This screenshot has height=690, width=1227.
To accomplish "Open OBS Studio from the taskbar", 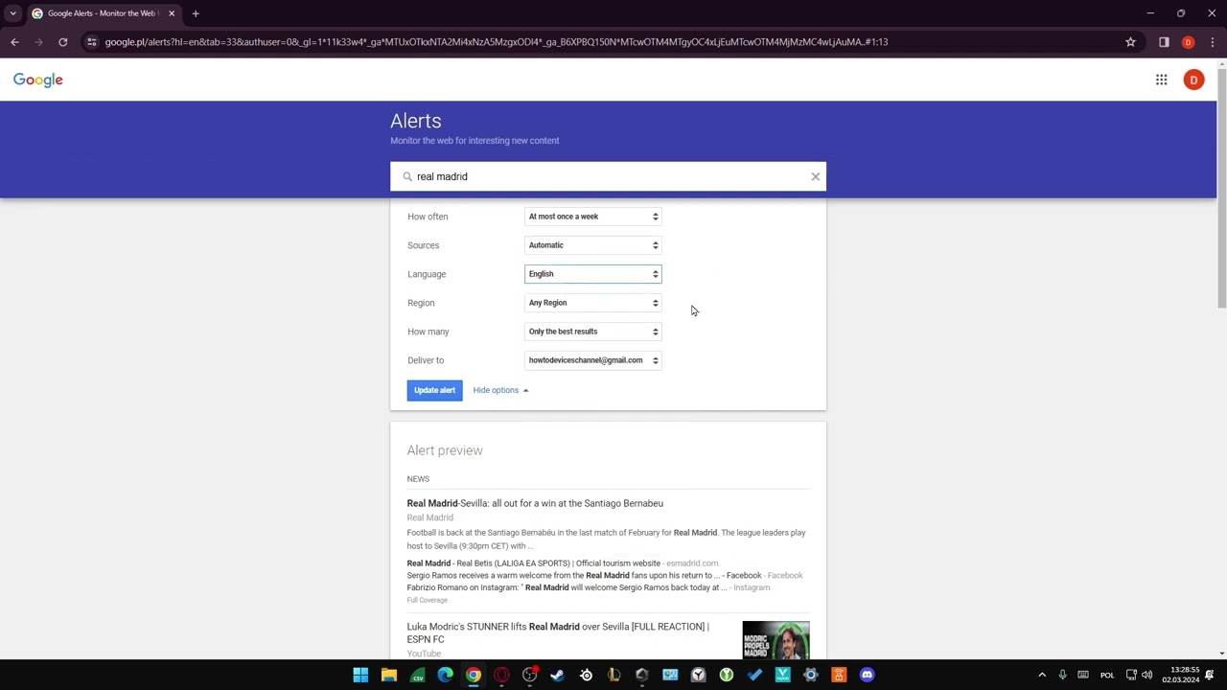I will [529, 675].
